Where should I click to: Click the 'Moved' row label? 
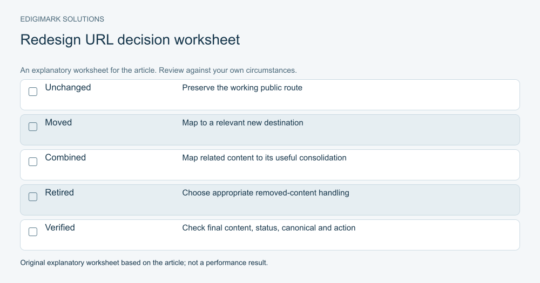click(x=58, y=122)
